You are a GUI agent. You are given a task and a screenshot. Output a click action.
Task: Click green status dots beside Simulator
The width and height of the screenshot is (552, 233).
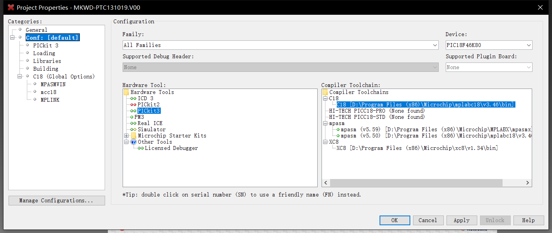click(x=134, y=130)
